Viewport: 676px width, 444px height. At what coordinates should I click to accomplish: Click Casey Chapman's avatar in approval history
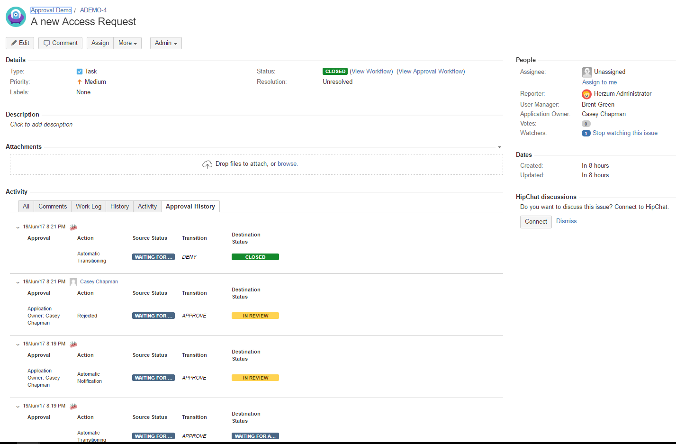pyautogui.click(x=73, y=282)
